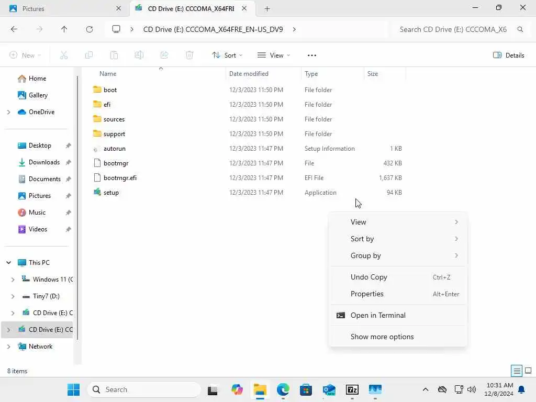Image resolution: width=536 pixels, height=402 pixels.
Task: Choose Undo Copy in context menu
Action: pyautogui.click(x=398, y=277)
